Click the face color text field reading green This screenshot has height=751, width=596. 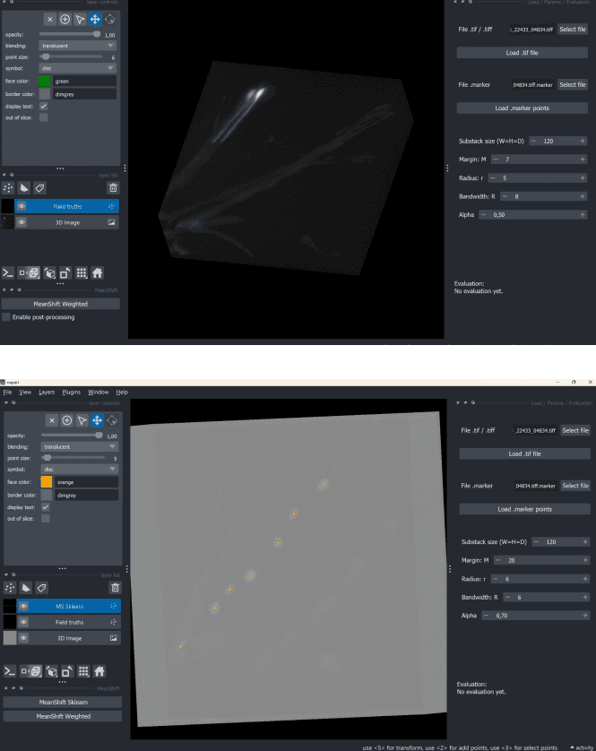click(x=84, y=81)
